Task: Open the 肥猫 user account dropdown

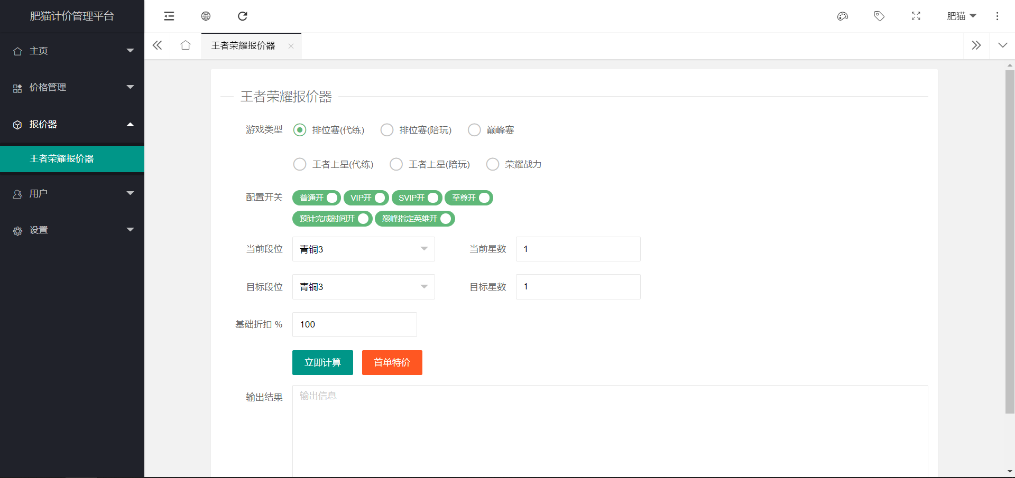Action: (962, 16)
